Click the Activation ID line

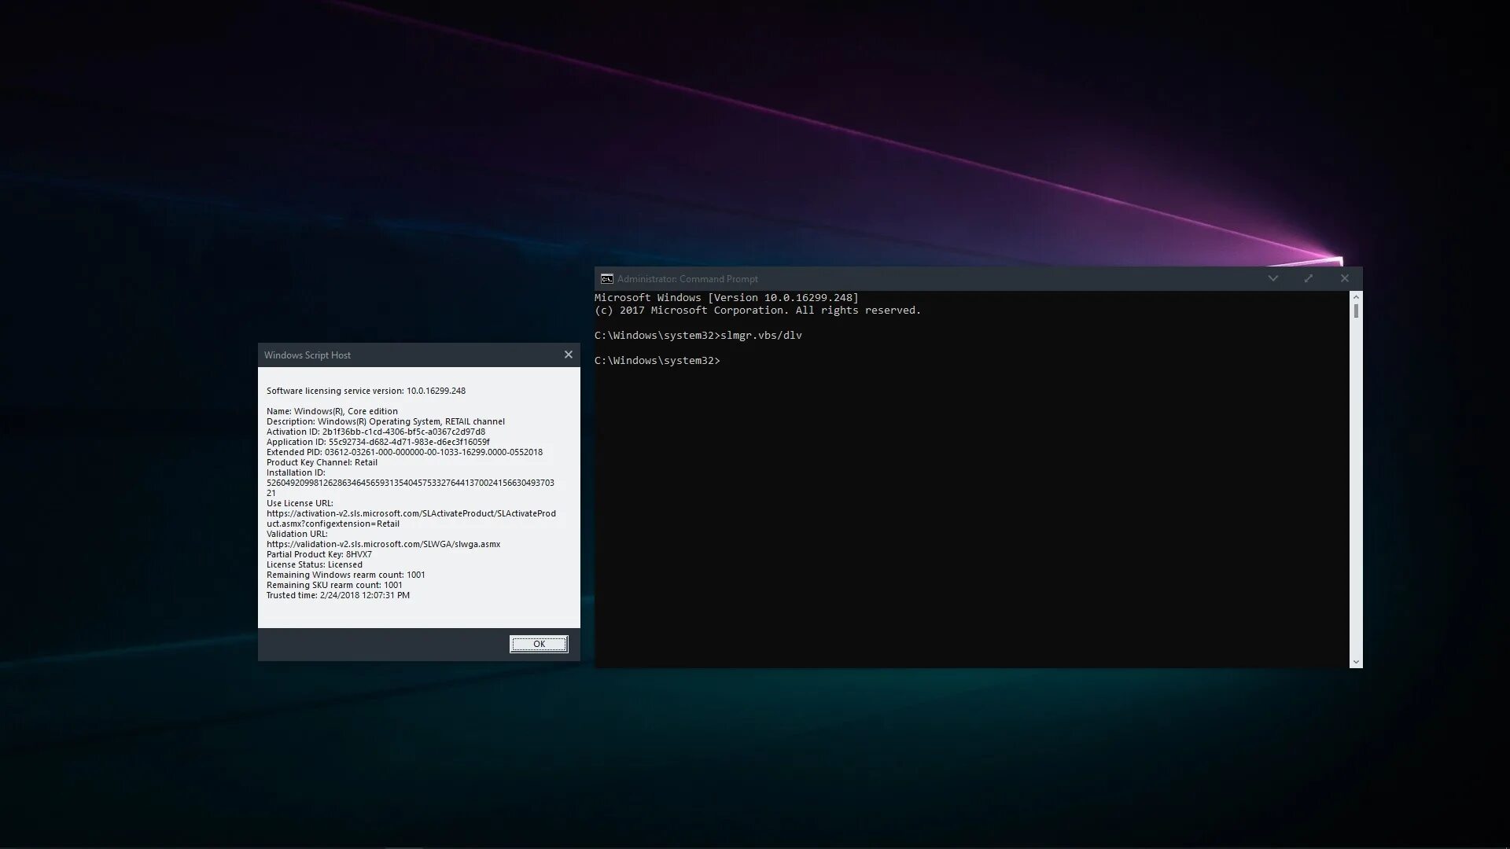[376, 432]
